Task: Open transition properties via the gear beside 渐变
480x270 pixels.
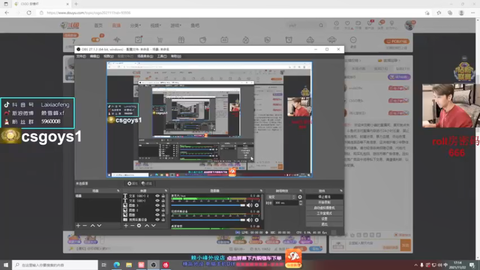Action: pyautogui.click(x=300, y=197)
